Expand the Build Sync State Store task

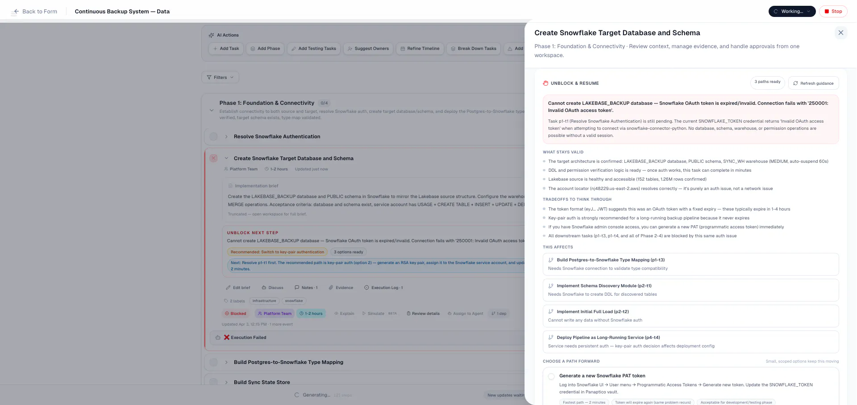coord(226,382)
